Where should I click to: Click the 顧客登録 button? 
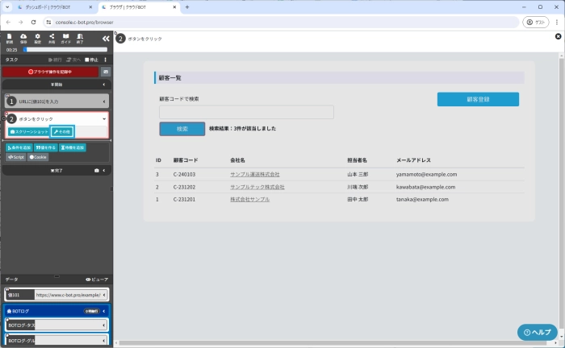(478, 100)
